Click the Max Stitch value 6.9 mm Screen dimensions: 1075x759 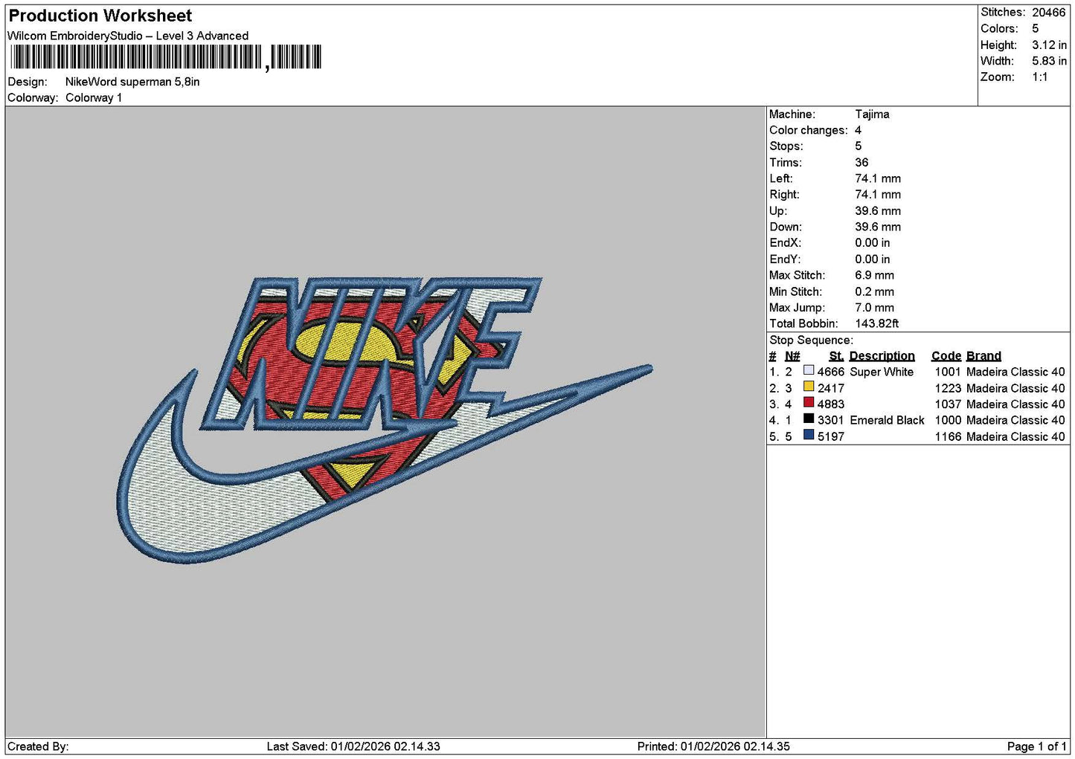(x=875, y=276)
